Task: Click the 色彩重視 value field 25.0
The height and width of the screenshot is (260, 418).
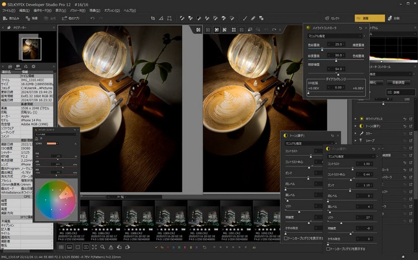Action: (x=336, y=44)
